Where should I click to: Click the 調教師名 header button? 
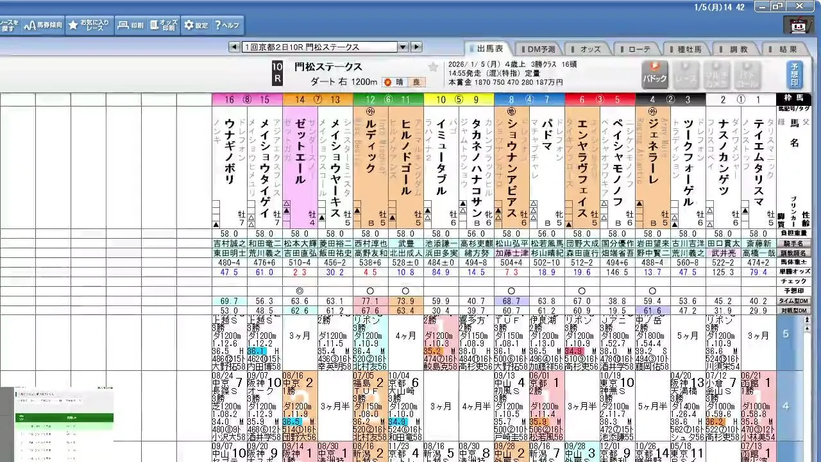(x=794, y=253)
